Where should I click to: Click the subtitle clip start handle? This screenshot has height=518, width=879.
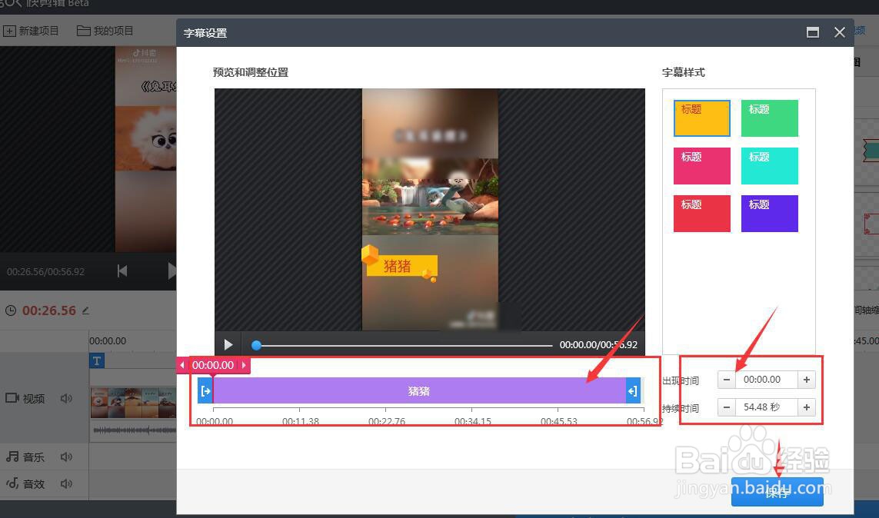point(205,391)
